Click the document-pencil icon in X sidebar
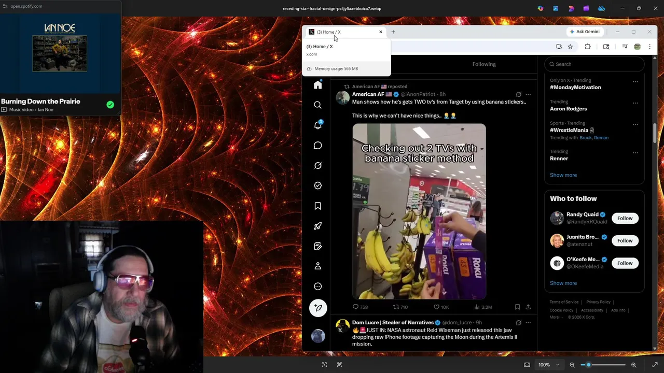 [x=318, y=246]
